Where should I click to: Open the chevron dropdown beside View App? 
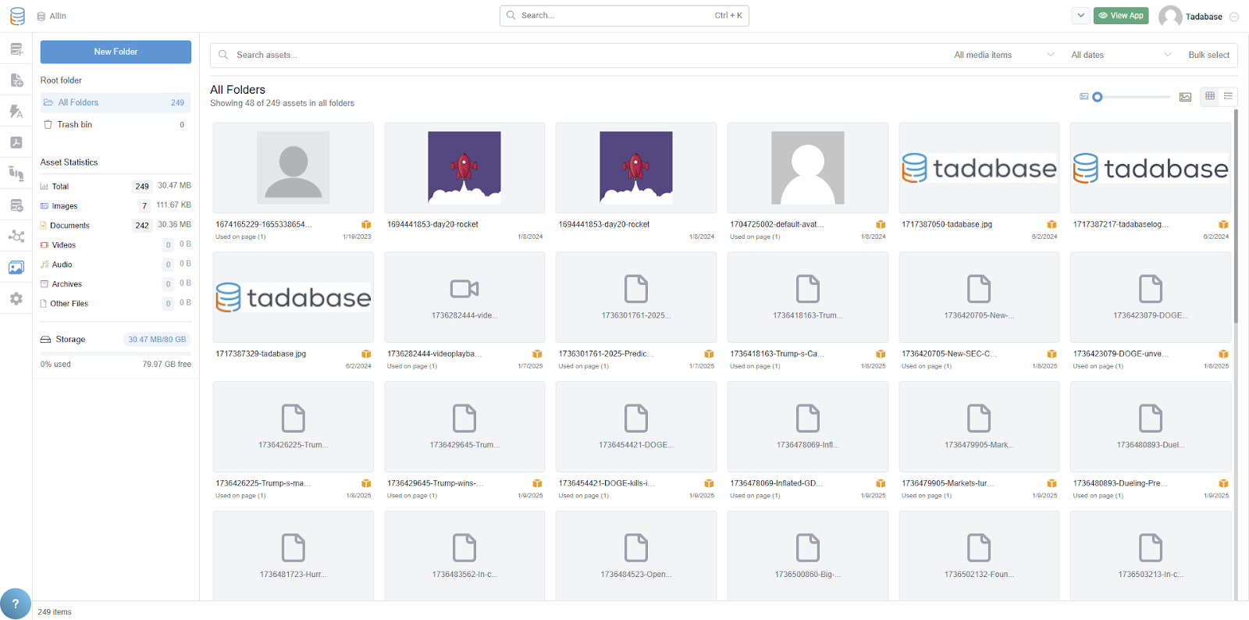click(1080, 16)
